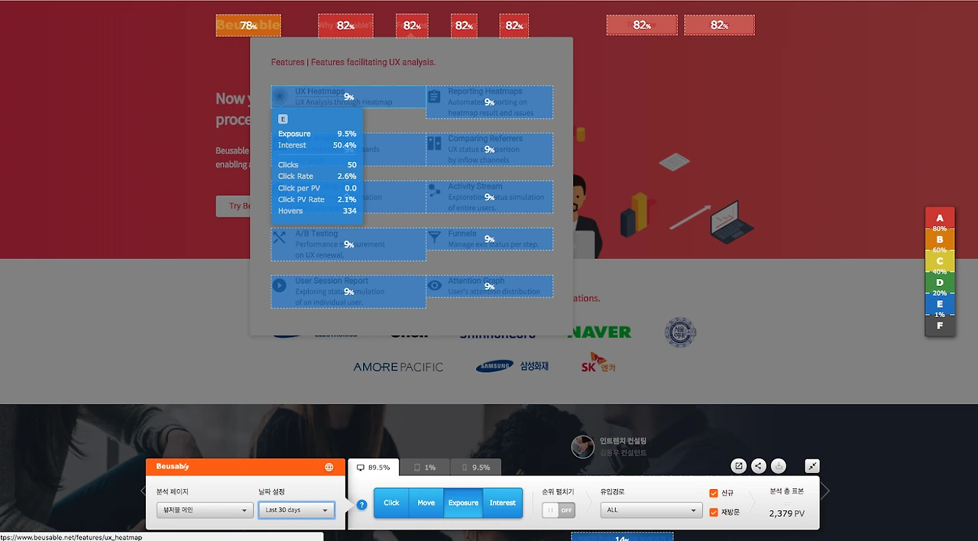This screenshot has height=541, width=978.
Task: Click the open-in-new-window icon button
Action: click(739, 466)
